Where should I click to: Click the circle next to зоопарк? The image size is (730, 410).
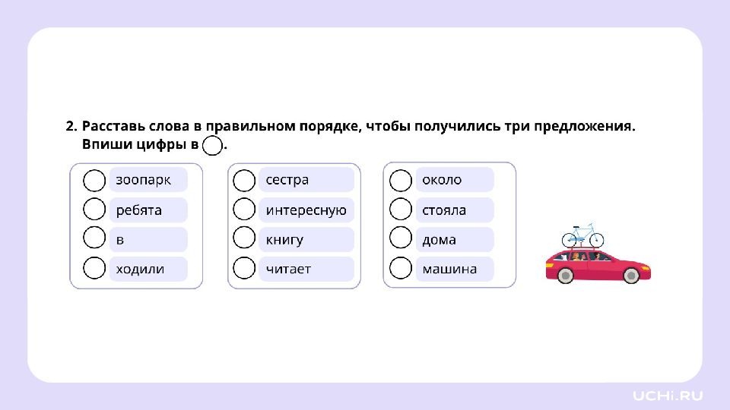pos(94,181)
